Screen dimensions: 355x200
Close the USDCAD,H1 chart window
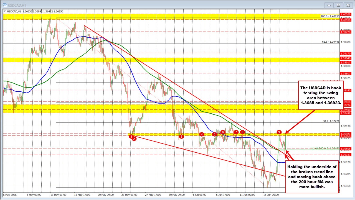[x=348, y=5]
